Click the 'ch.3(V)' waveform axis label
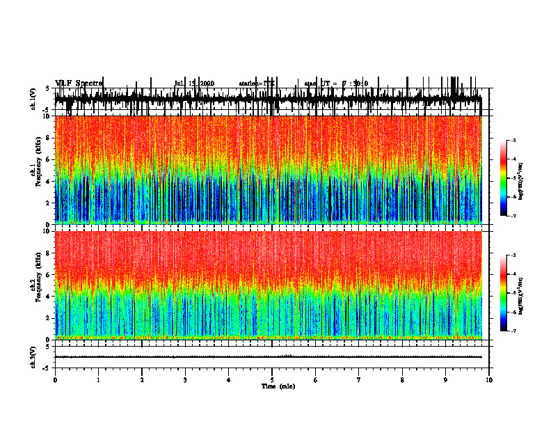The width and height of the screenshot is (551, 426). tap(33, 358)
